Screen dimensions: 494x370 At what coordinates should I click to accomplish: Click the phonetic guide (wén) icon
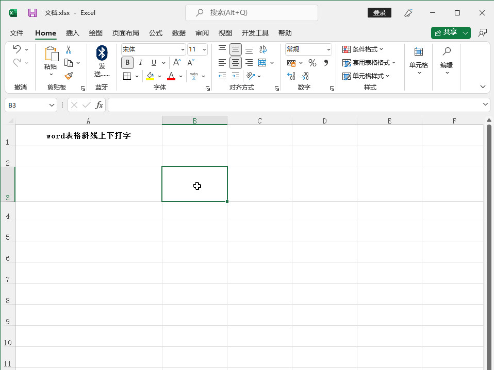tap(194, 76)
